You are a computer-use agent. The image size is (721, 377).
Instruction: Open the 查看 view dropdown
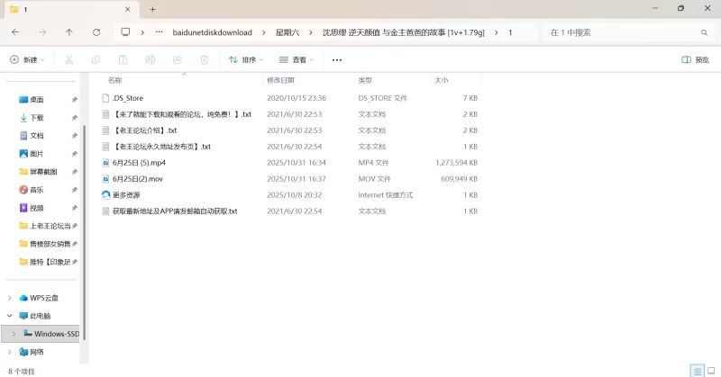297,59
